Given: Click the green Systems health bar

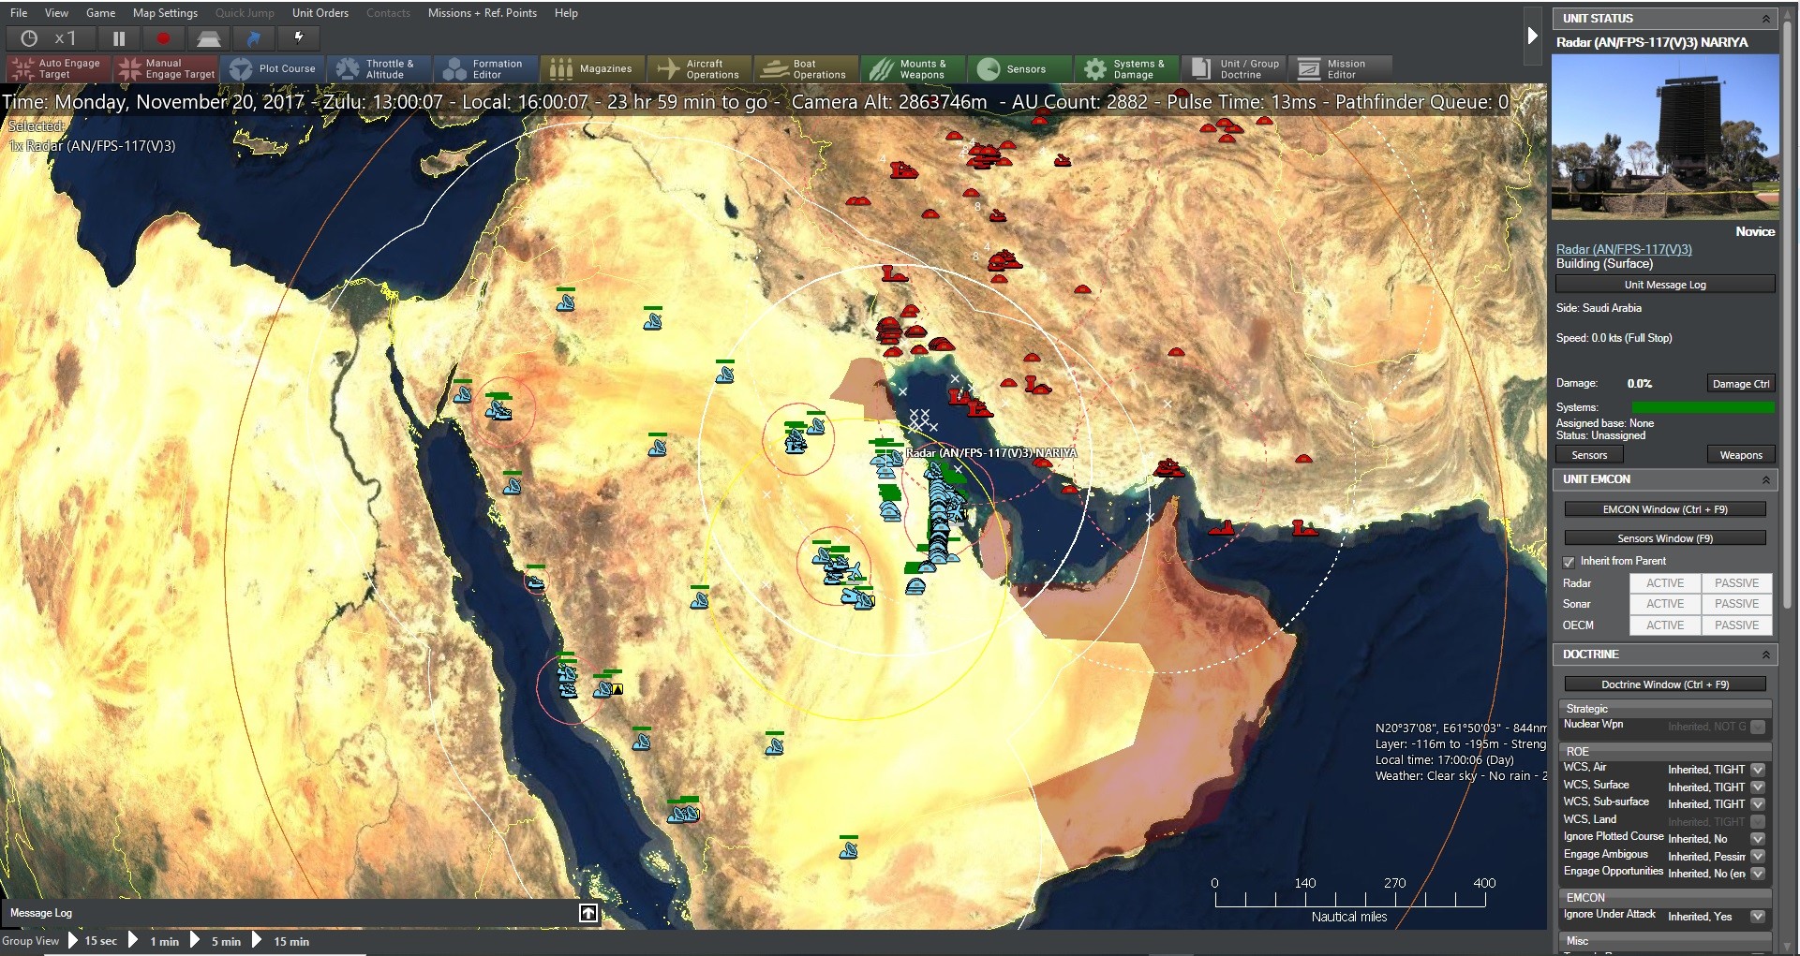Looking at the screenshot, I should click(x=1704, y=407).
